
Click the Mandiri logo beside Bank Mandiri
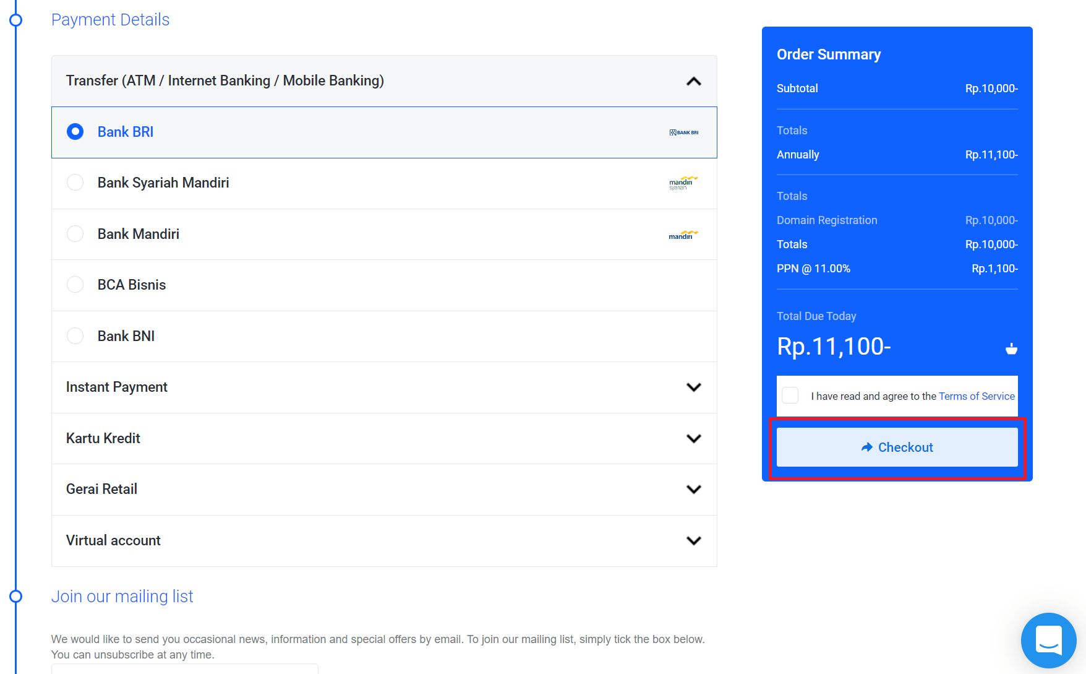click(x=683, y=235)
